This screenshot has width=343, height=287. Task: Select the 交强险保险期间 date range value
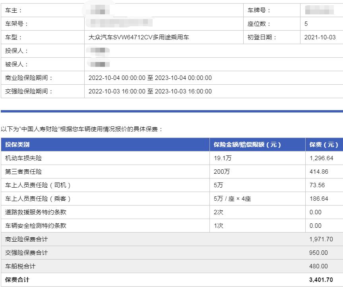(150, 91)
